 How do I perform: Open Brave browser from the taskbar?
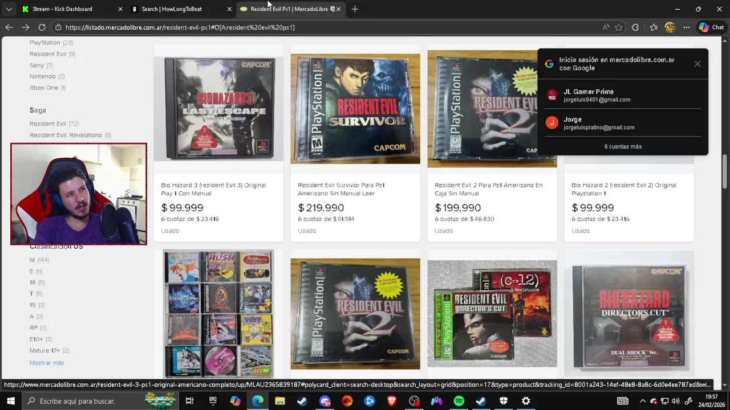pos(392,401)
